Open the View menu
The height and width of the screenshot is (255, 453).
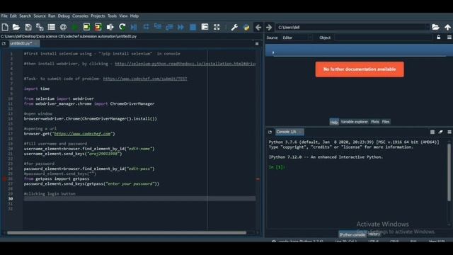(123, 16)
